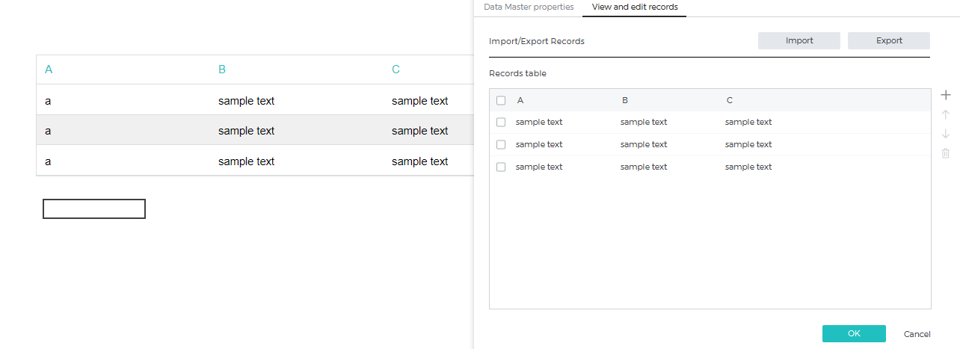Viewport: 960px width, 349px height.
Task: Check the first record row checkbox
Action: tap(501, 122)
